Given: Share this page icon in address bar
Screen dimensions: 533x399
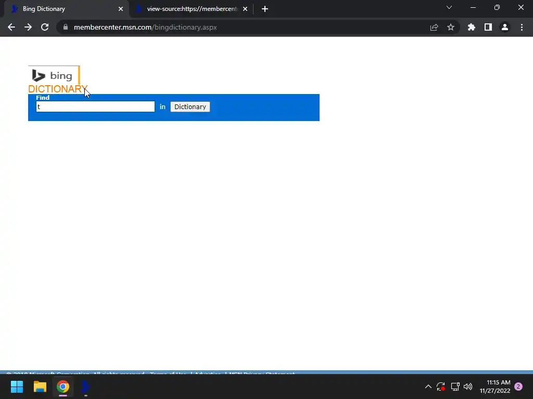Looking at the screenshot, I should click(434, 27).
